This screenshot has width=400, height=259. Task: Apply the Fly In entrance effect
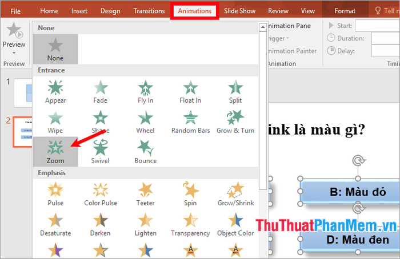[146, 90]
